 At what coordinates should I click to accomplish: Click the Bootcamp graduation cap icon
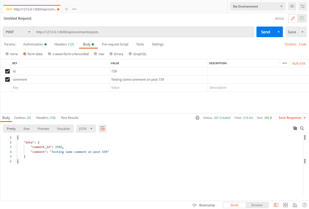click(195, 205)
